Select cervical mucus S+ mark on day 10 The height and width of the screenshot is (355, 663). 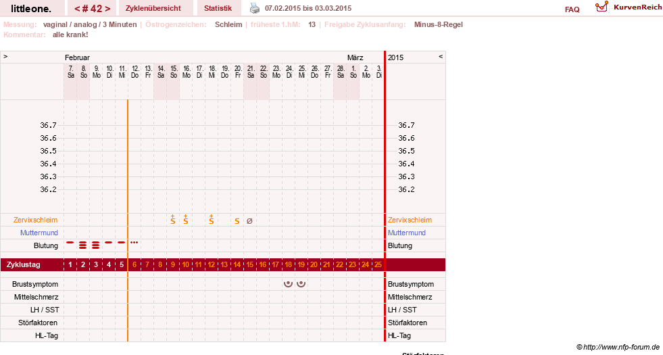pos(186,220)
